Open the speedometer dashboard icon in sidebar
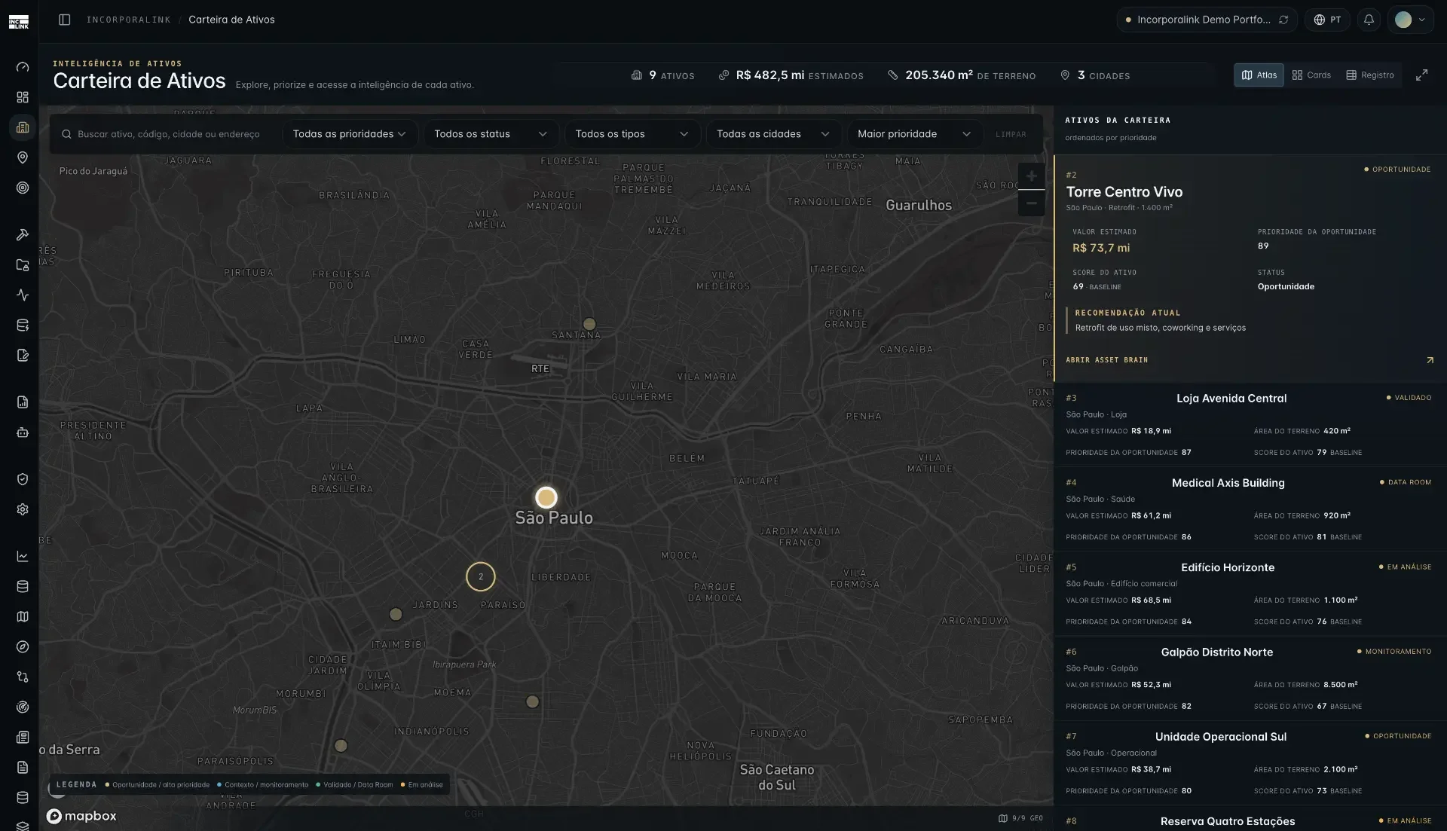 23,67
